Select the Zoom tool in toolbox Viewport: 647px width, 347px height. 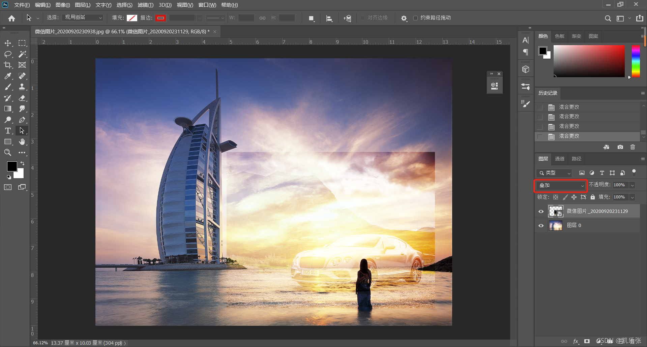pos(8,153)
